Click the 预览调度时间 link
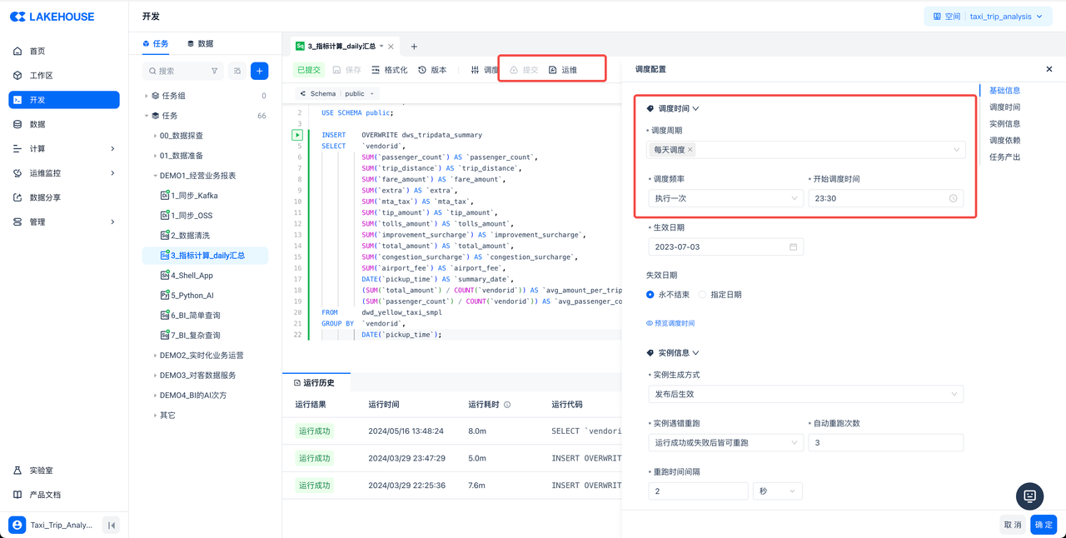Image resolution: width=1066 pixels, height=538 pixels. point(670,323)
